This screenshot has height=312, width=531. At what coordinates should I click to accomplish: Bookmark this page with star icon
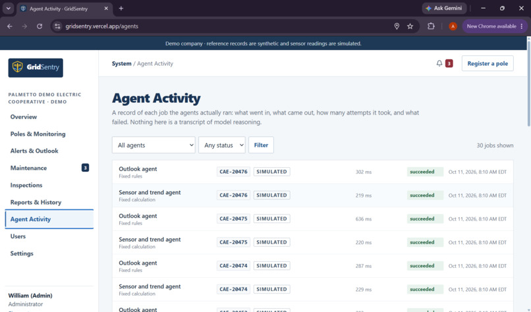[410, 26]
